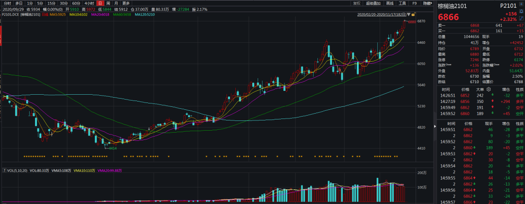
Task: Select the 1分 period tab
Action: [30, 3]
